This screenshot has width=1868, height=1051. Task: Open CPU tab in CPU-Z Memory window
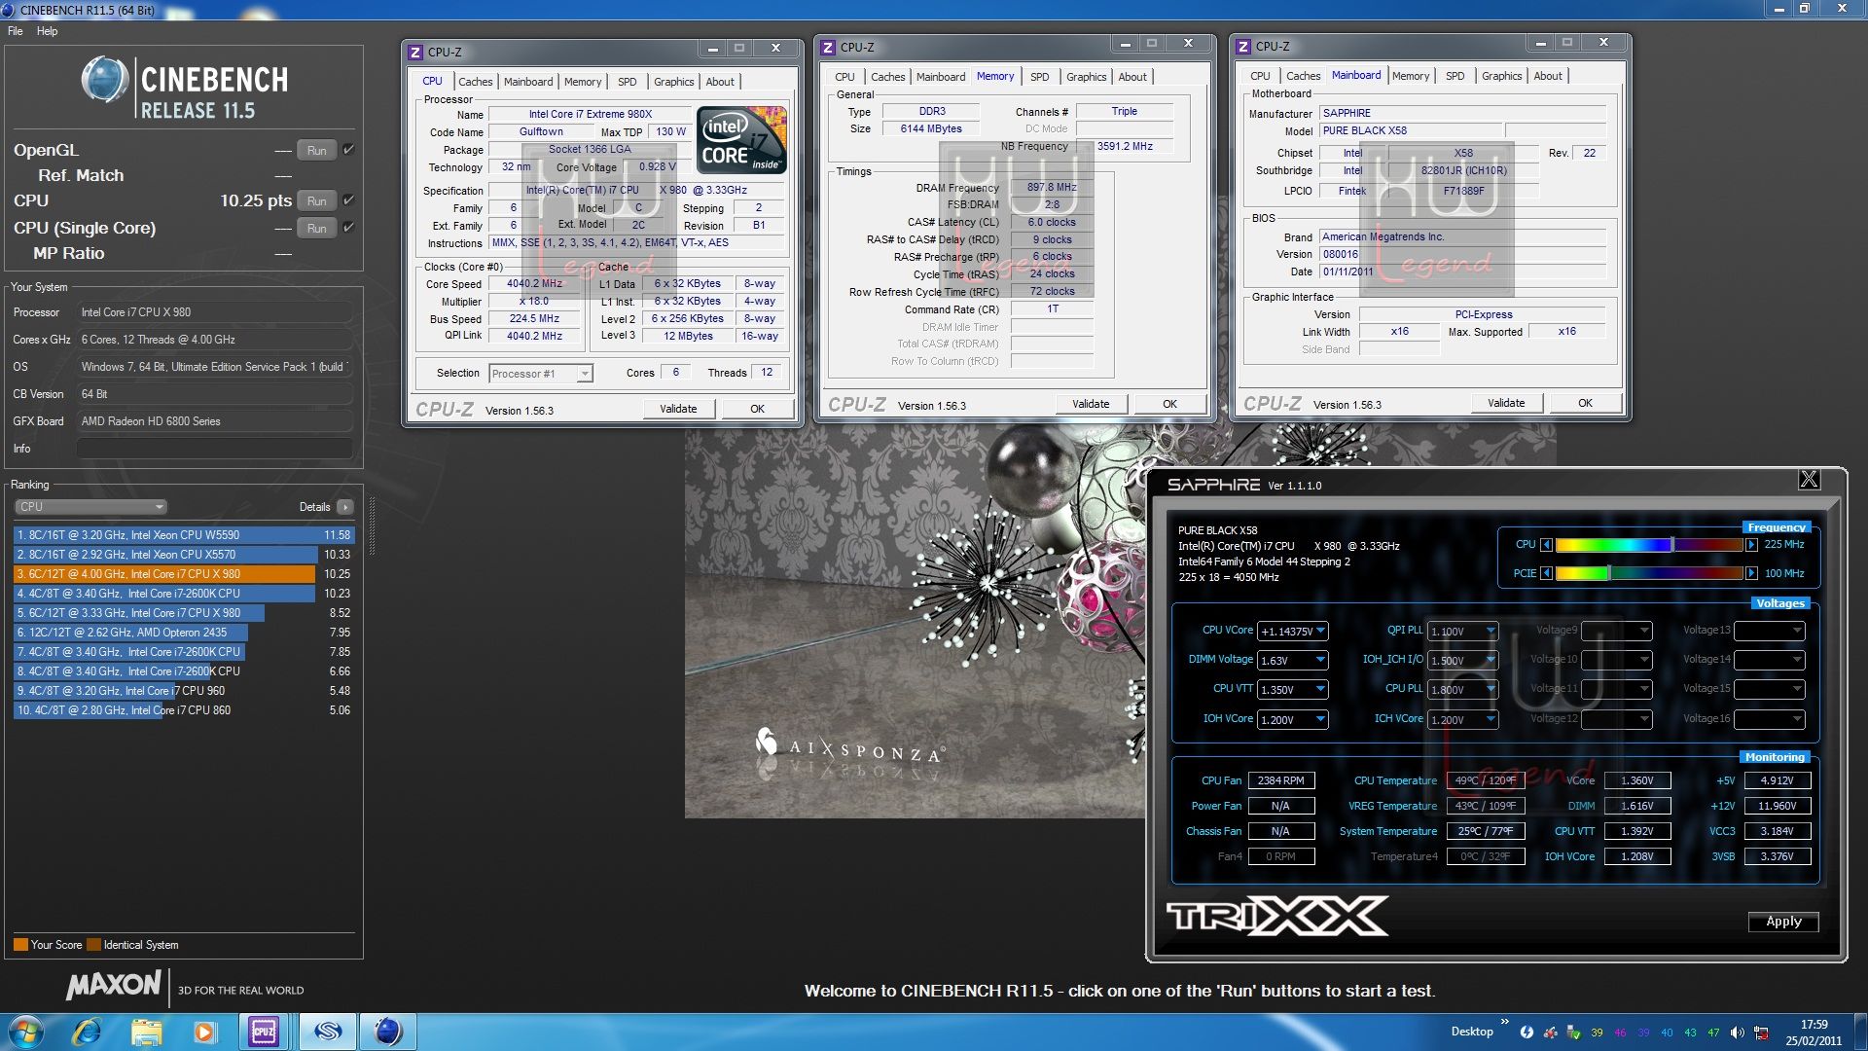tap(844, 77)
